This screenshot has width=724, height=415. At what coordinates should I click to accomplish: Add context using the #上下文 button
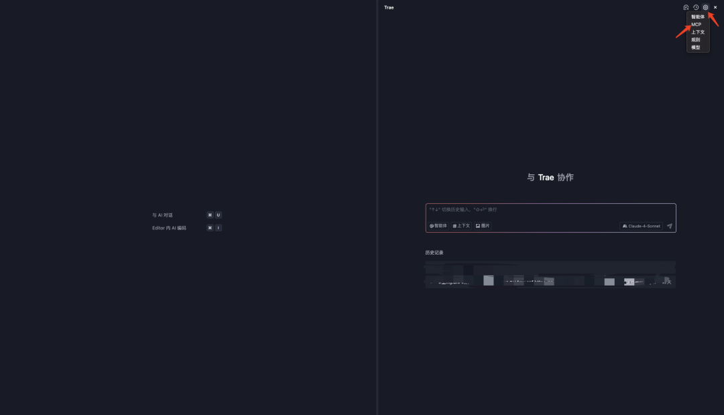point(460,225)
